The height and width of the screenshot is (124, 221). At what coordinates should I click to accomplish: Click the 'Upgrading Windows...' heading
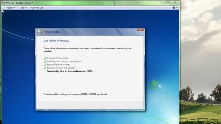click(x=57, y=41)
